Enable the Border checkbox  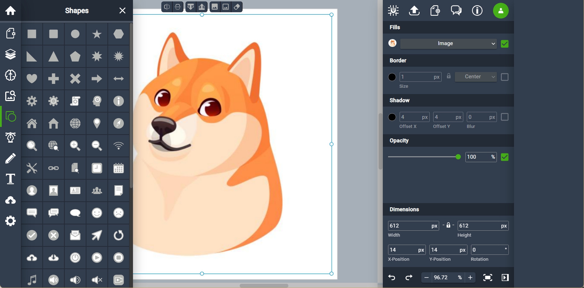tap(505, 77)
